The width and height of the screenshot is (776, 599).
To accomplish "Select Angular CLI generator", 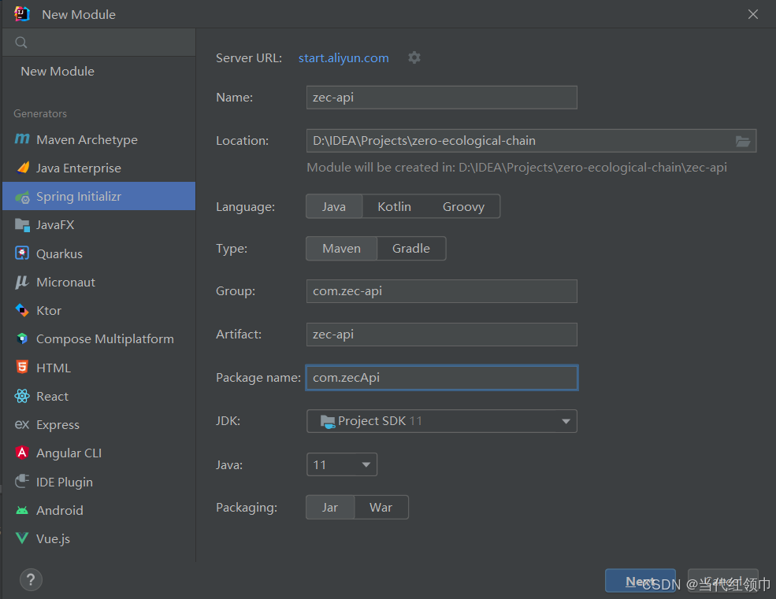I will click(99, 453).
